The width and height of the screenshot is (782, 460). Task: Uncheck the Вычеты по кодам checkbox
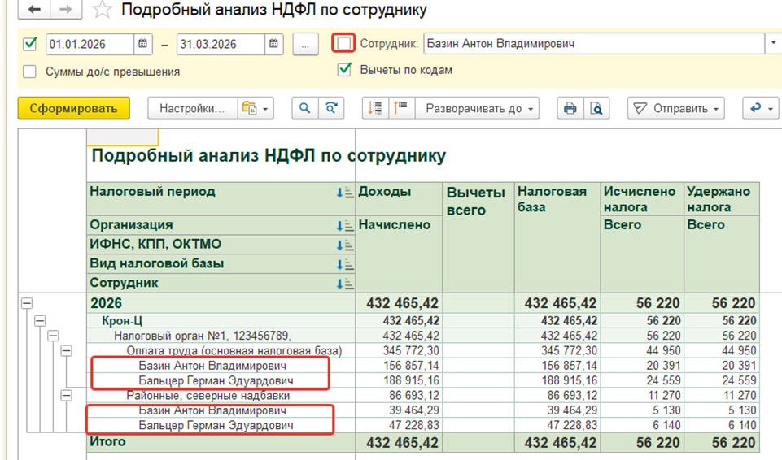344,70
